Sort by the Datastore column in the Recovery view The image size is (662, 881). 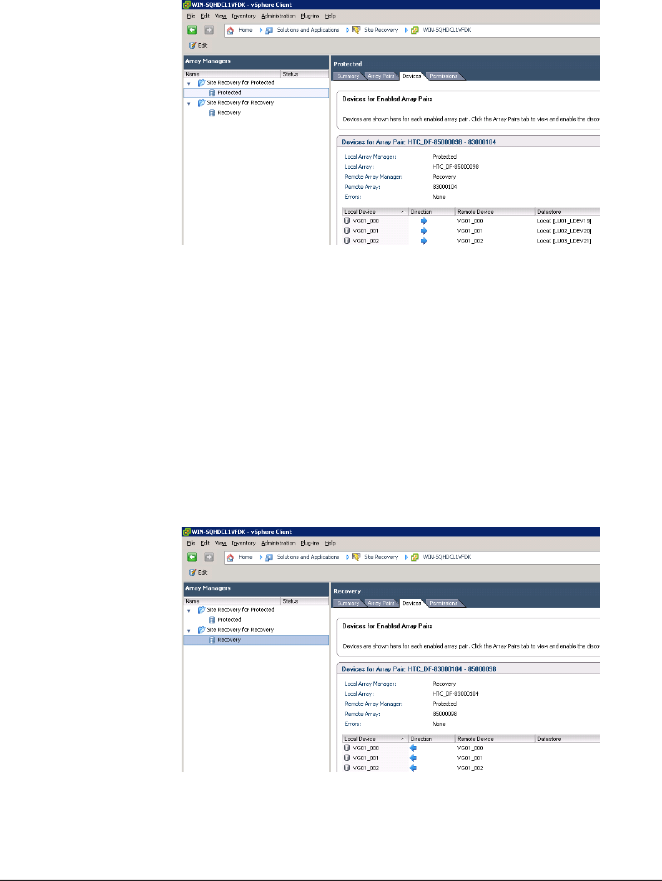(568, 739)
